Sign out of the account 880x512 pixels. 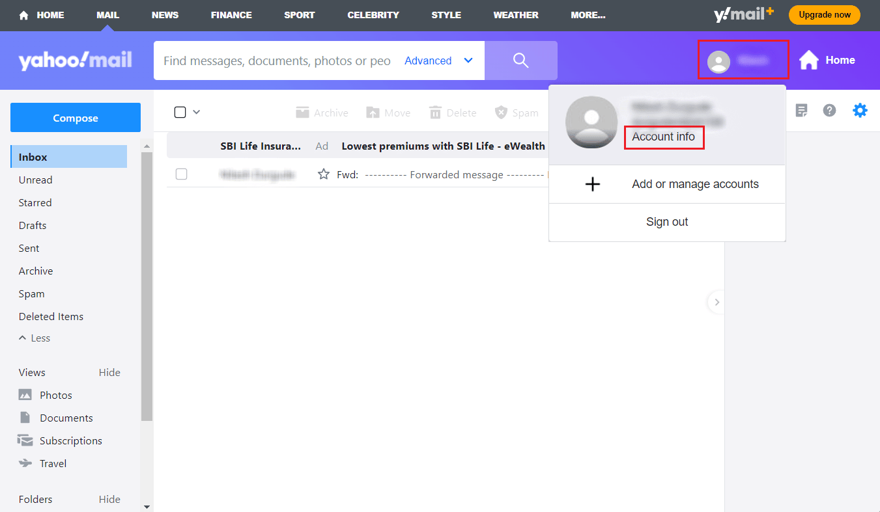(666, 221)
